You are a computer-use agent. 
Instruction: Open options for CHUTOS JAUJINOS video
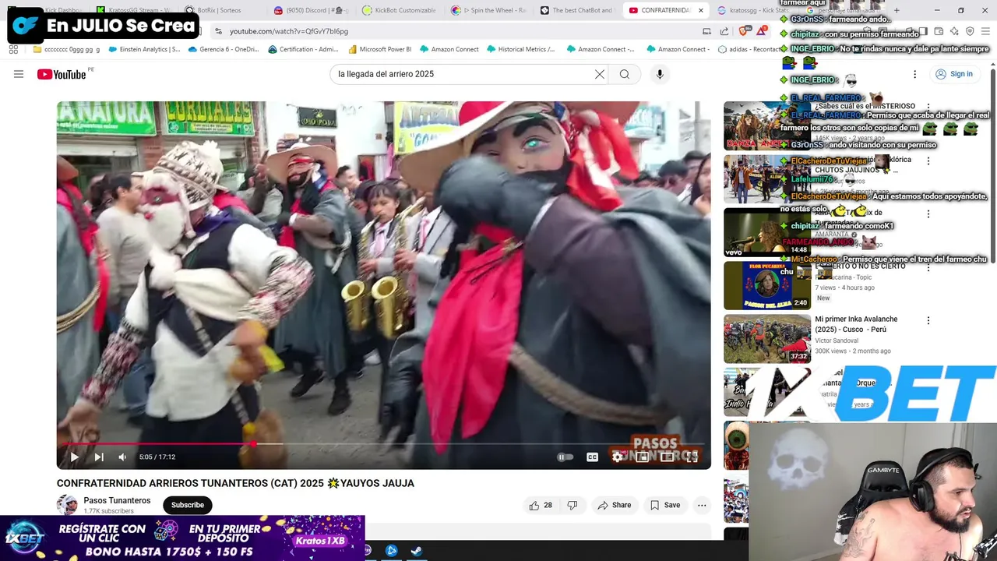pos(928,161)
